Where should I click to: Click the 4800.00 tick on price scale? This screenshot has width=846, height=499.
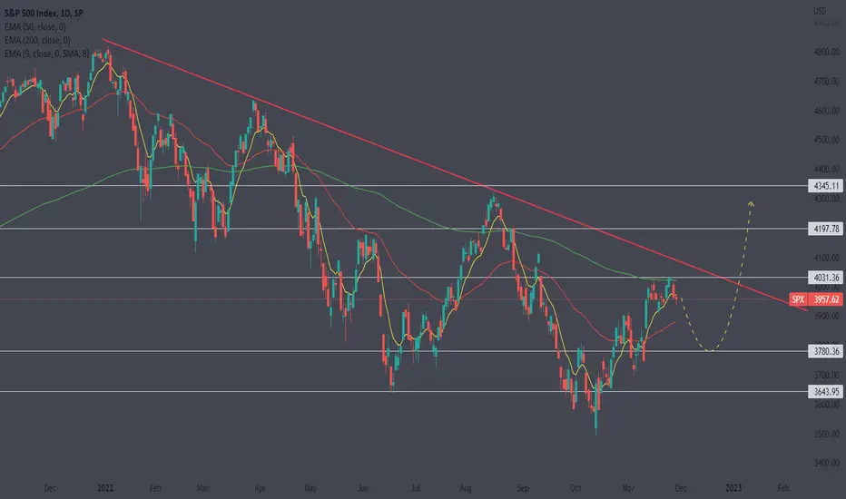[826, 53]
